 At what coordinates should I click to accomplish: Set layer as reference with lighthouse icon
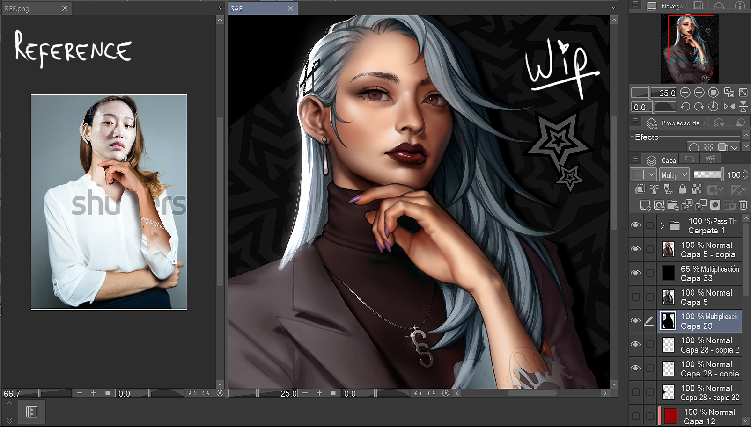pos(654,189)
